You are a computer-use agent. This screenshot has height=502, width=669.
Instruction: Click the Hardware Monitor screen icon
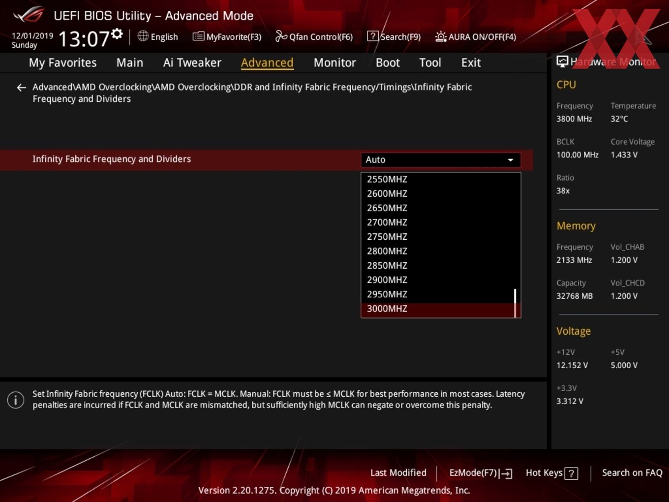[562, 62]
